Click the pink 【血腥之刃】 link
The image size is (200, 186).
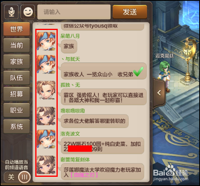tap(84, 175)
